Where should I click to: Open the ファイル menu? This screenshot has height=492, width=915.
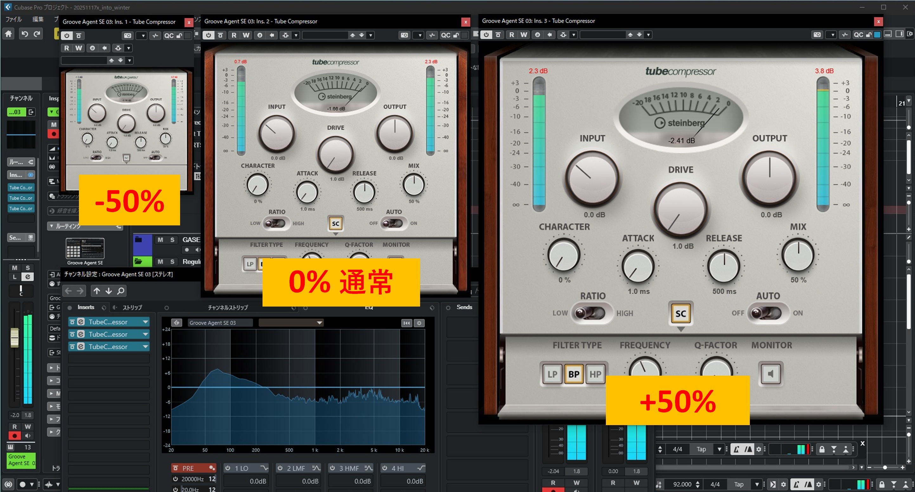14,19
